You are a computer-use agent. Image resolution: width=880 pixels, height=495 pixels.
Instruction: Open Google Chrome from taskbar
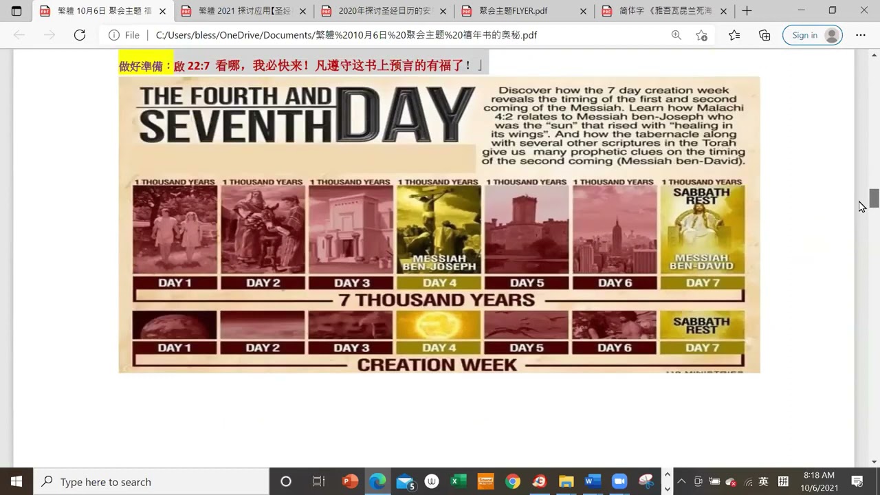513,481
